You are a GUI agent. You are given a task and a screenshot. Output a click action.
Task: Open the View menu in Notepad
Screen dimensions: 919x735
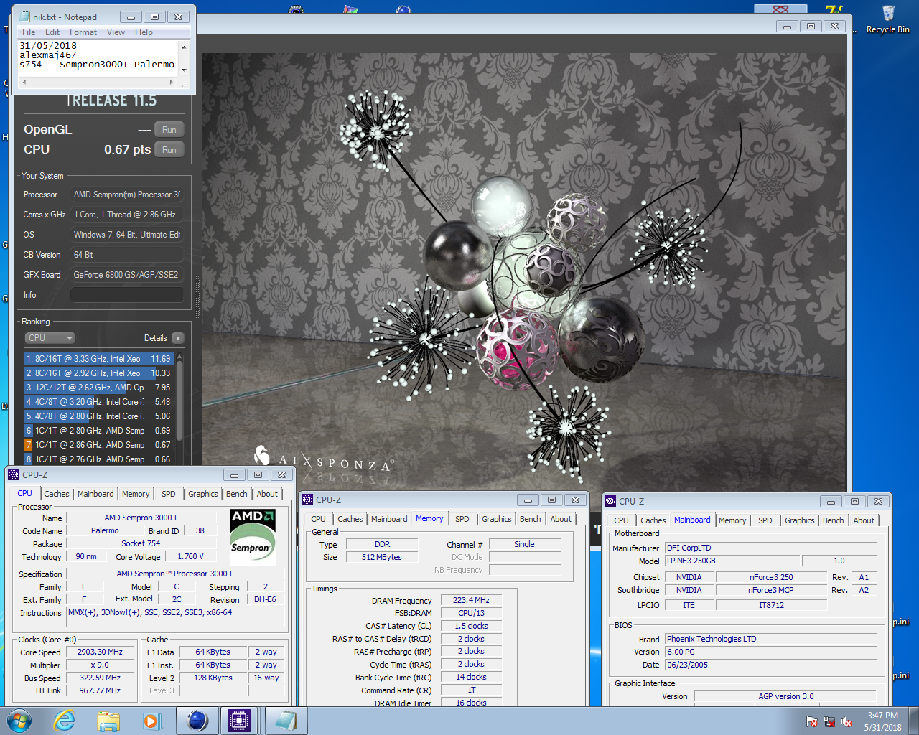click(x=116, y=32)
